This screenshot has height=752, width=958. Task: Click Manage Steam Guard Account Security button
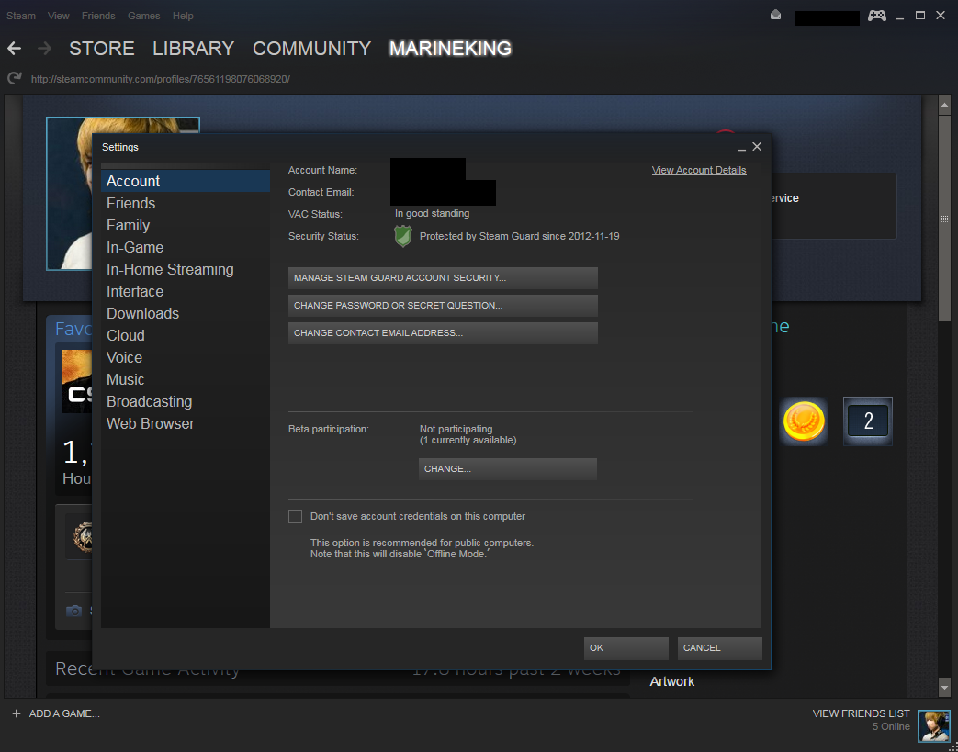(443, 278)
